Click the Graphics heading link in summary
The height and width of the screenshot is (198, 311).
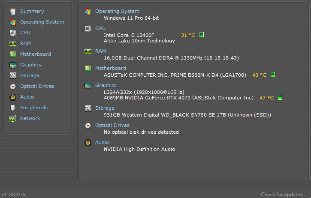(x=106, y=85)
